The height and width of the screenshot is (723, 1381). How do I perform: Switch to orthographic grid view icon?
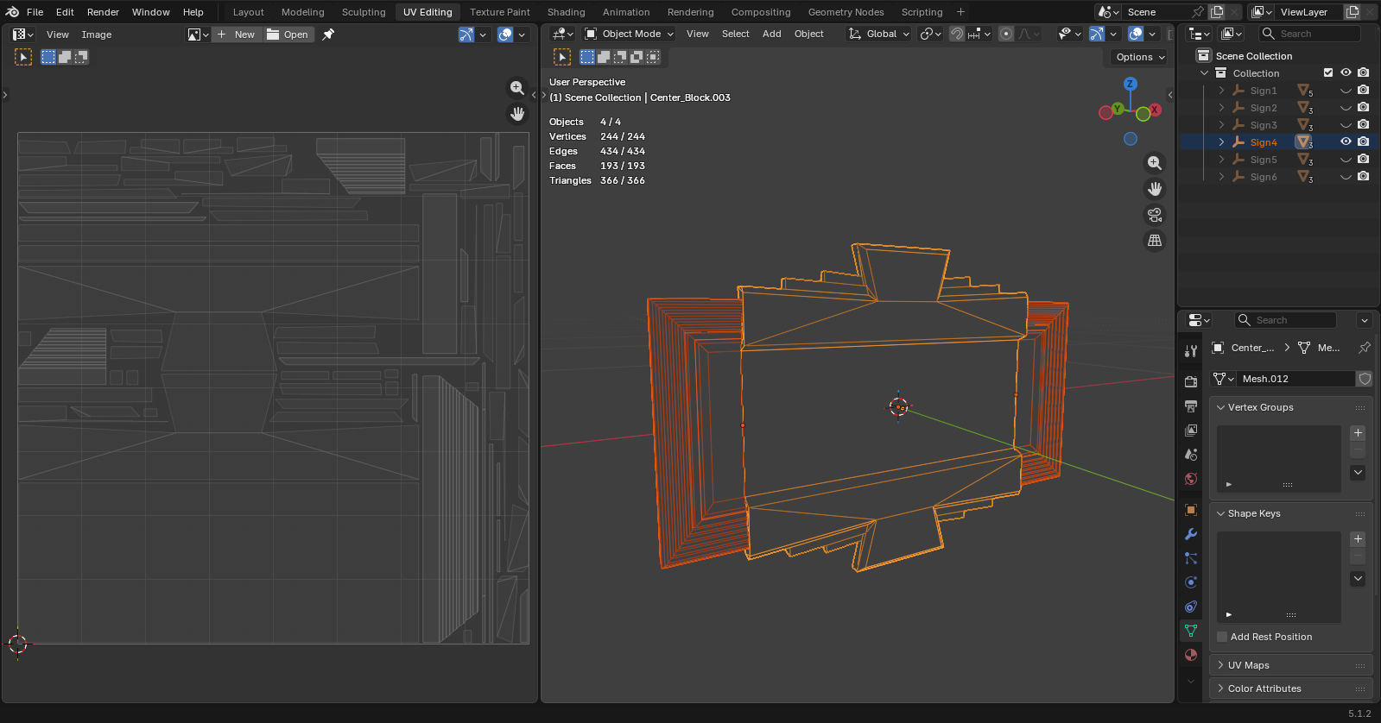click(1155, 241)
